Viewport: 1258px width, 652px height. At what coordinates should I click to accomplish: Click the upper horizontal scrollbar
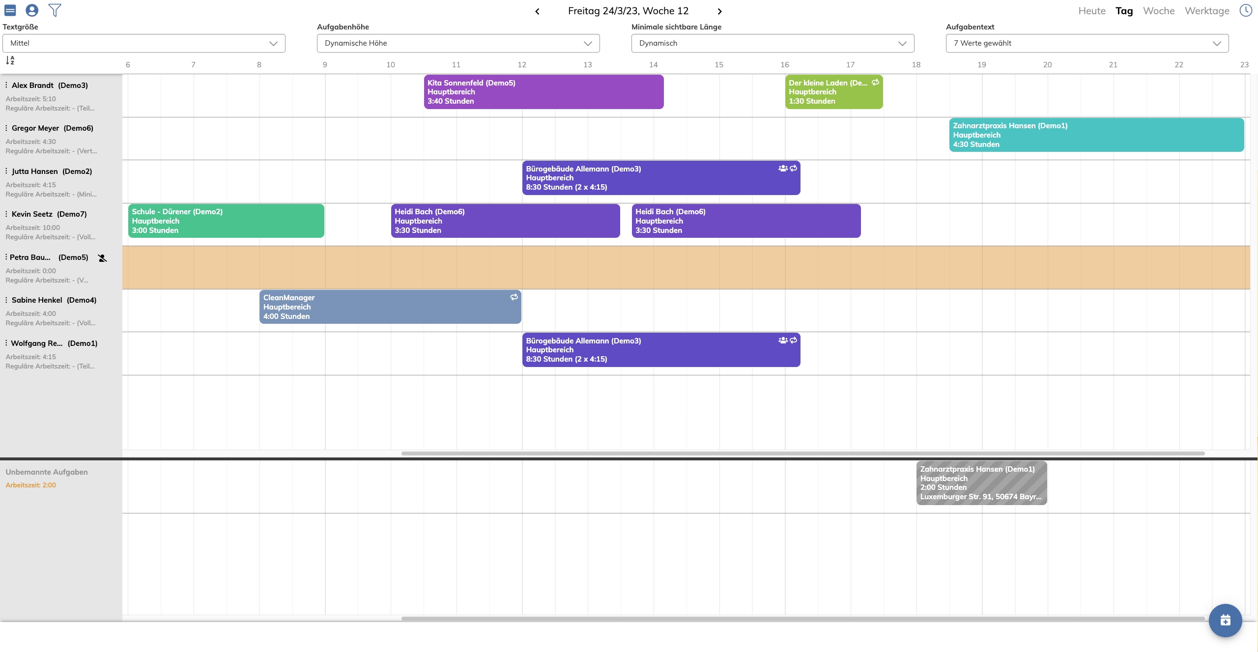tap(802, 453)
